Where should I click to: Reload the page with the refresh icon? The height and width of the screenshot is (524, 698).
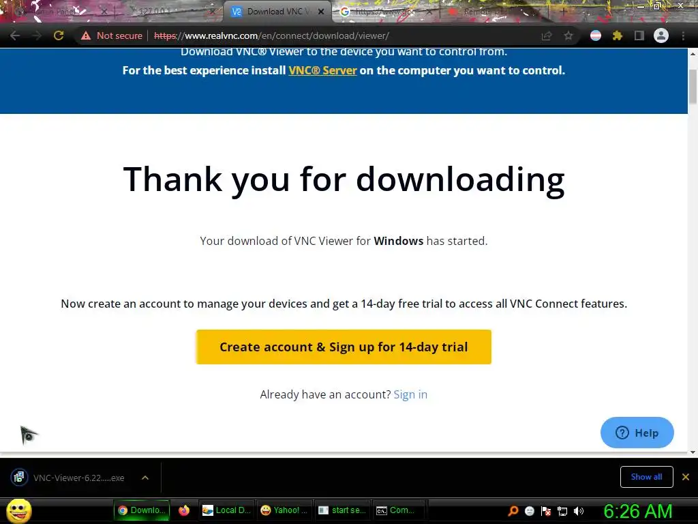(59, 35)
